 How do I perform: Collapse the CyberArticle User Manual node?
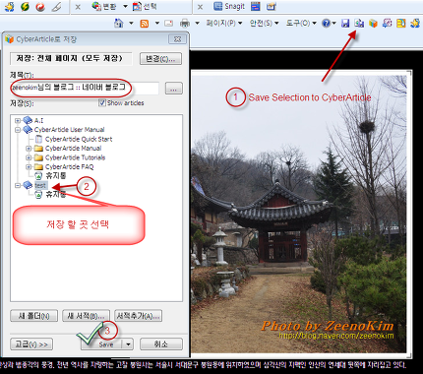point(18,130)
